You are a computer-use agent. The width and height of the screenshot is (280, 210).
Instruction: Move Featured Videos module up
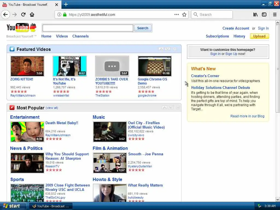[x=161, y=49]
